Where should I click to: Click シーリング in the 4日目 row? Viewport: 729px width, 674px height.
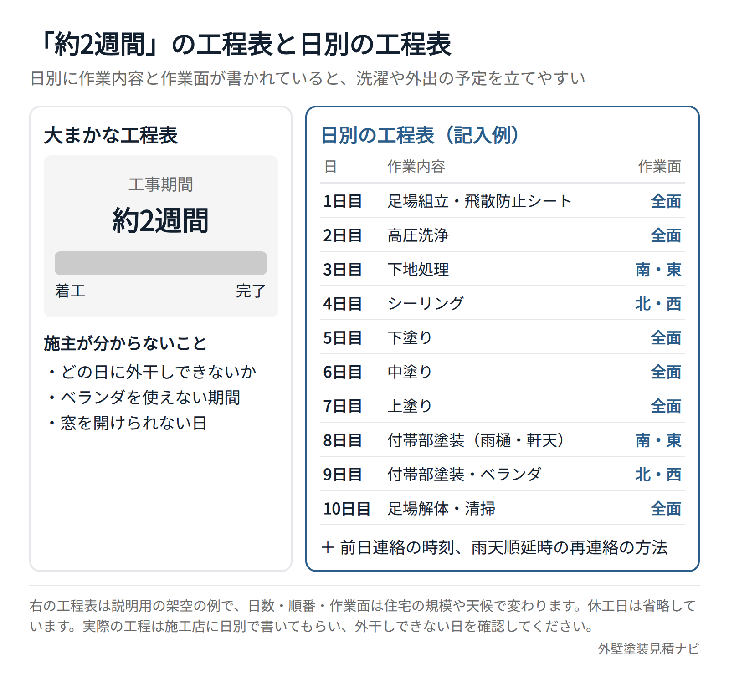[426, 303]
